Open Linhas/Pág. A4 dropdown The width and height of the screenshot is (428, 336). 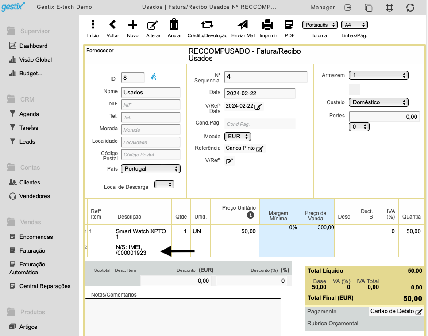[x=354, y=25]
